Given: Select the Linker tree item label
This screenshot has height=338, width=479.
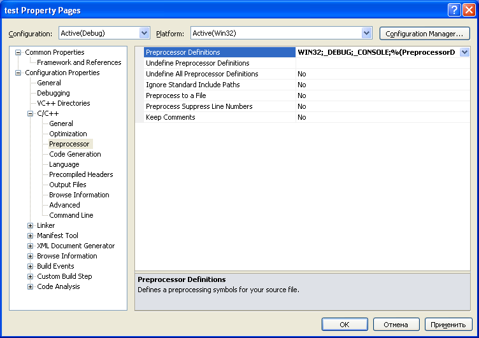Looking at the screenshot, I should pos(46,225).
